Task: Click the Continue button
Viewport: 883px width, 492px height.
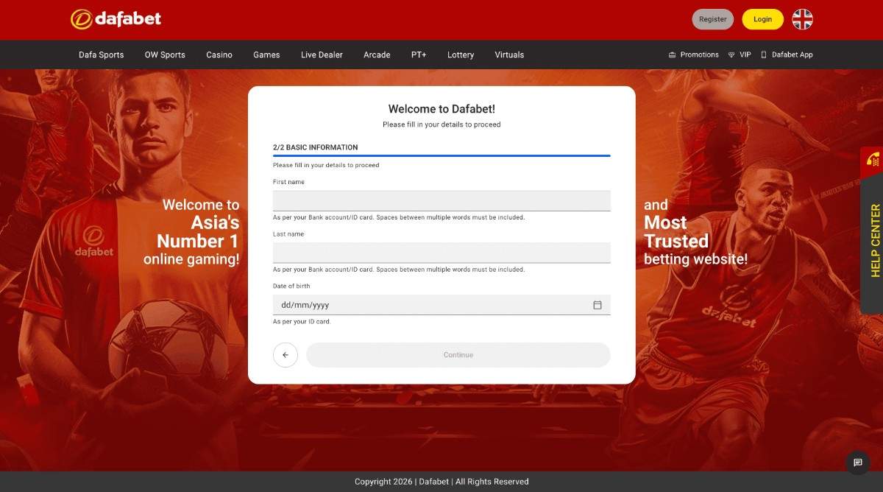Action: pyautogui.click(x=458, y=355)
